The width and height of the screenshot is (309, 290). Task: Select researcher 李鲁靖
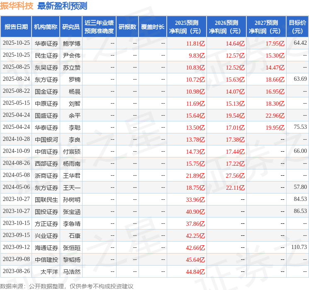[x=71, y=224]
